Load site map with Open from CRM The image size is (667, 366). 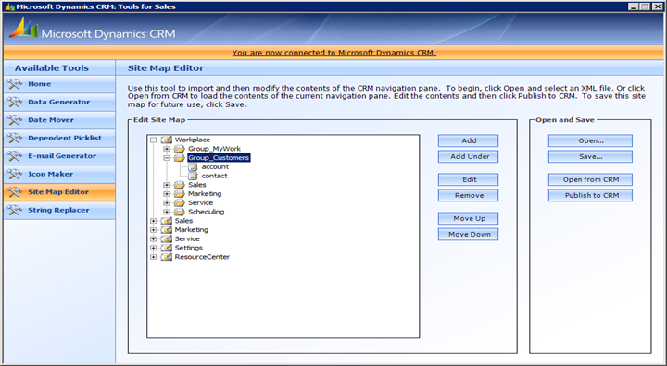[x=590, y=179]
